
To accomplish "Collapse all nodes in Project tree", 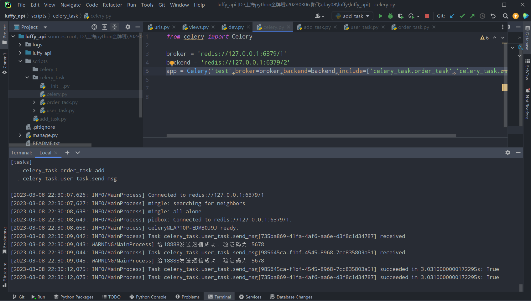I will (115, 27).
